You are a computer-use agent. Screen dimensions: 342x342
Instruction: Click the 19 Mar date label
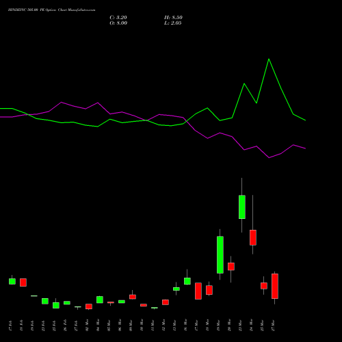tap(219, 326)
